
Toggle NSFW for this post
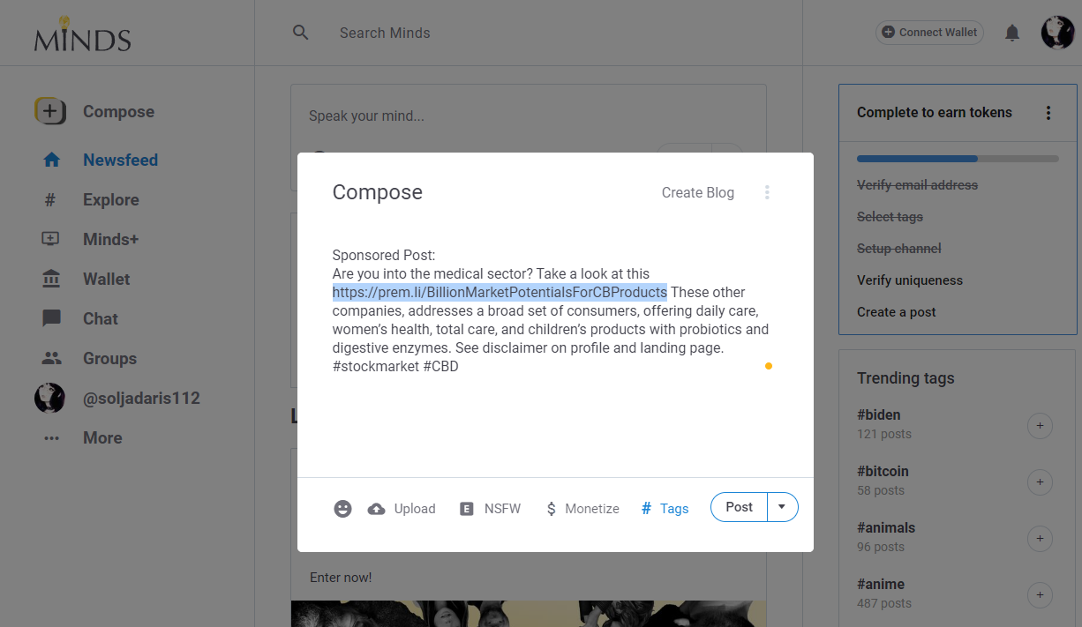point(490,508)
